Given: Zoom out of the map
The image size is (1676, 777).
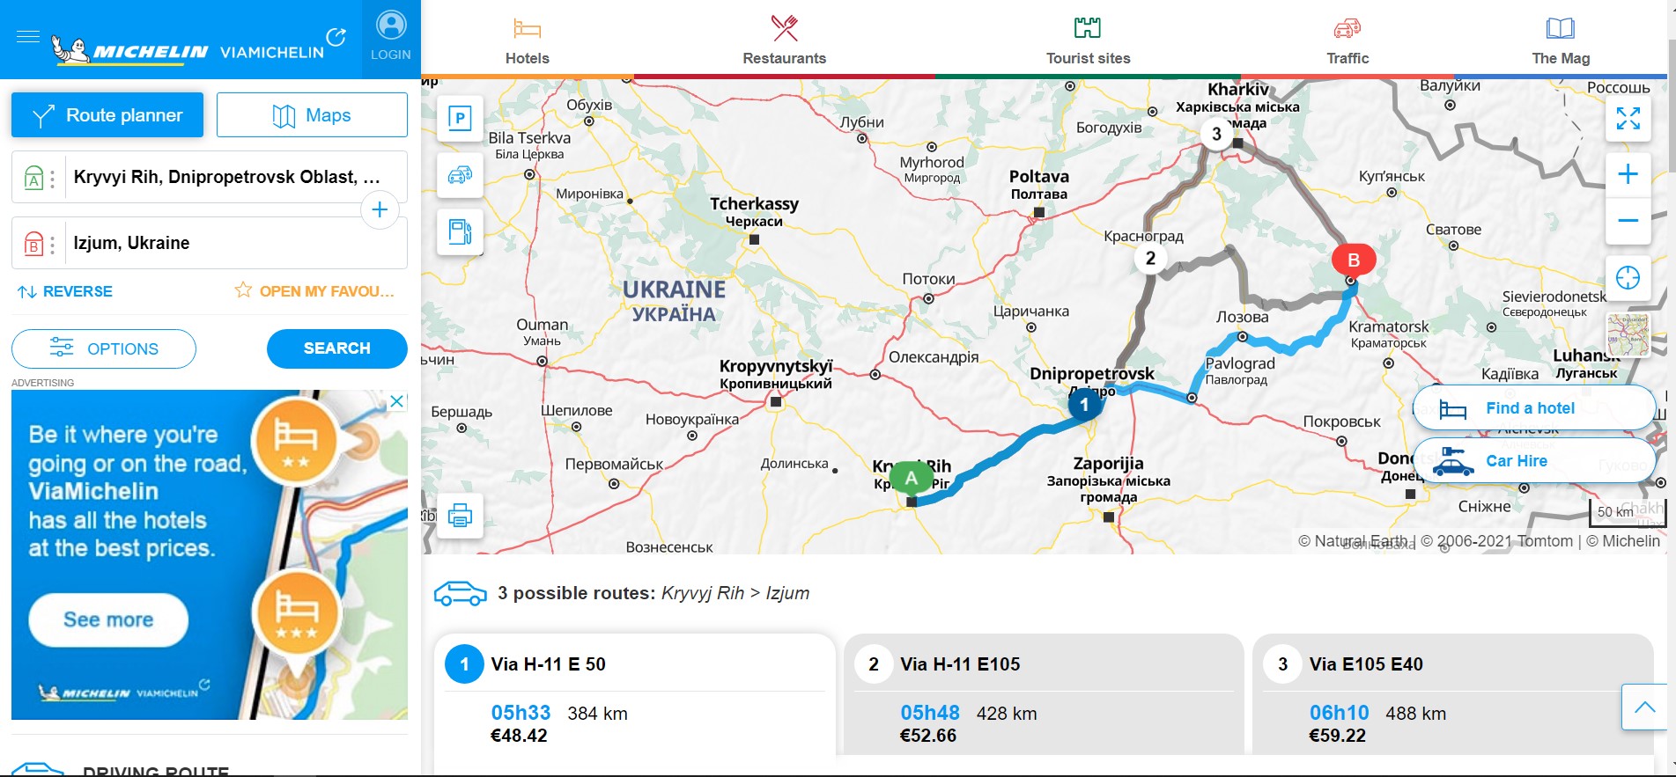Looking at the screenshot, I should click(1628, 220).
